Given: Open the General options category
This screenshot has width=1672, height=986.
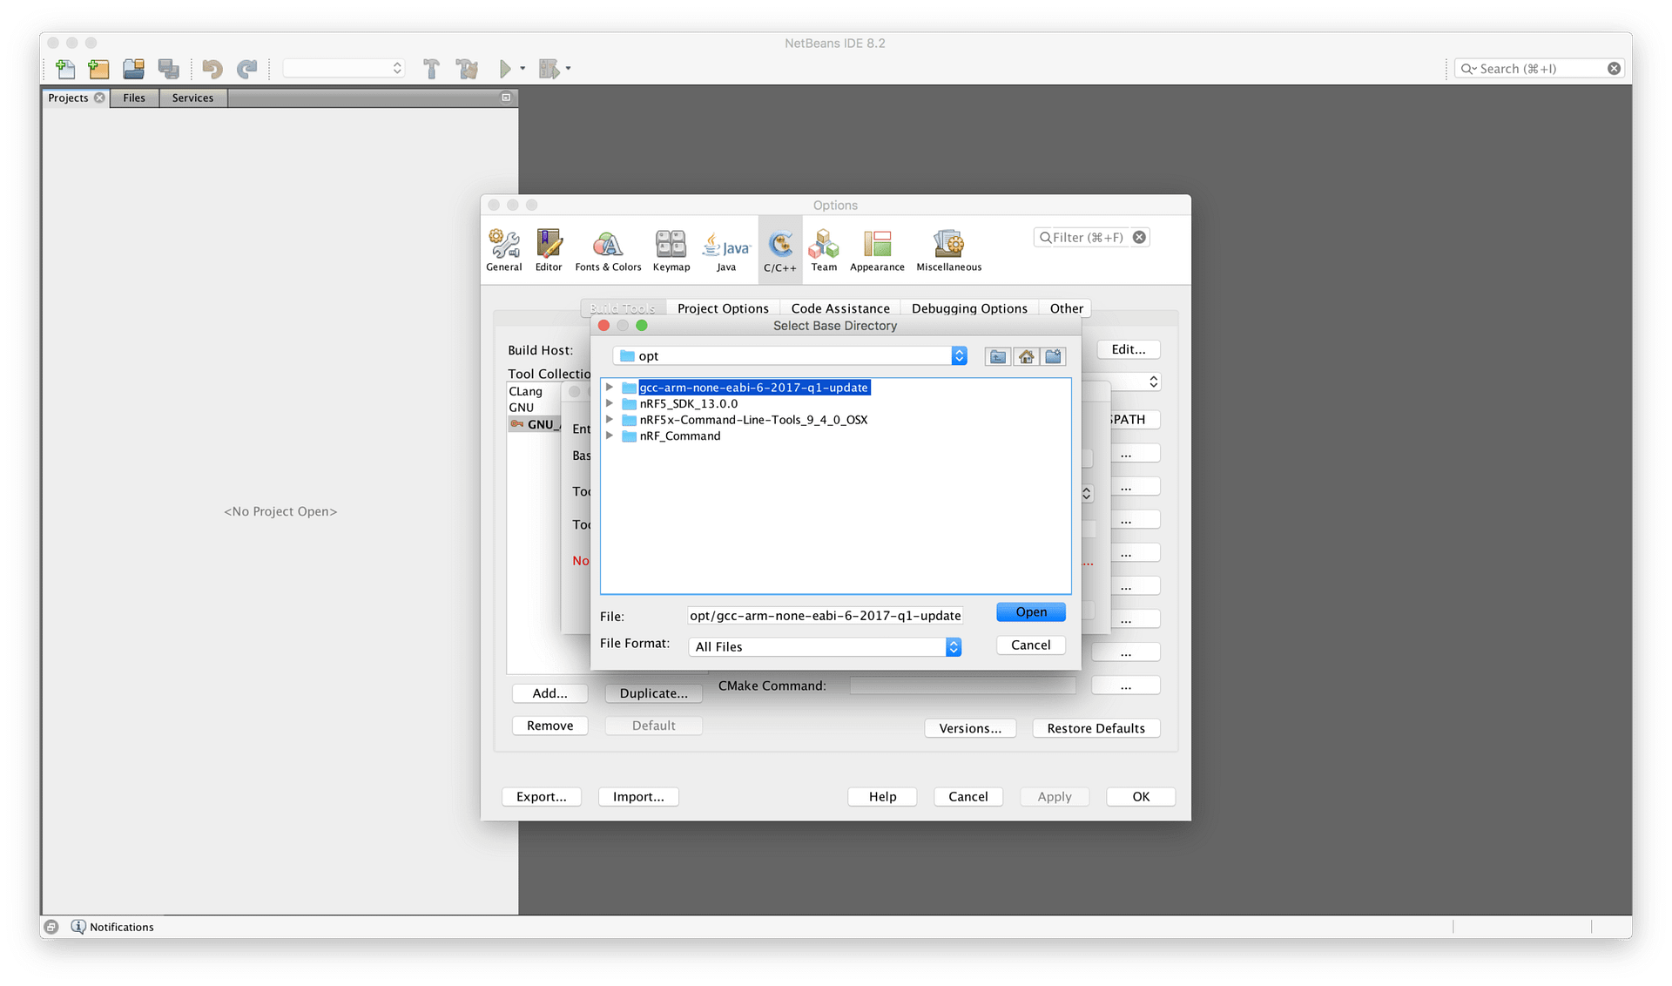Looking at the screenshot, I should click(504, 251).
